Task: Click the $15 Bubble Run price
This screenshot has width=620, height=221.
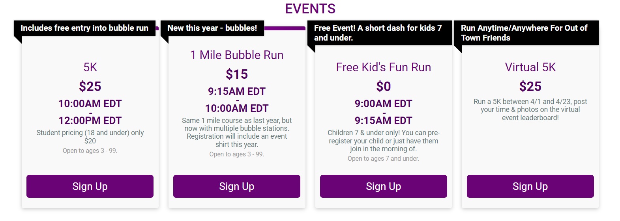Action: point(237,74)
